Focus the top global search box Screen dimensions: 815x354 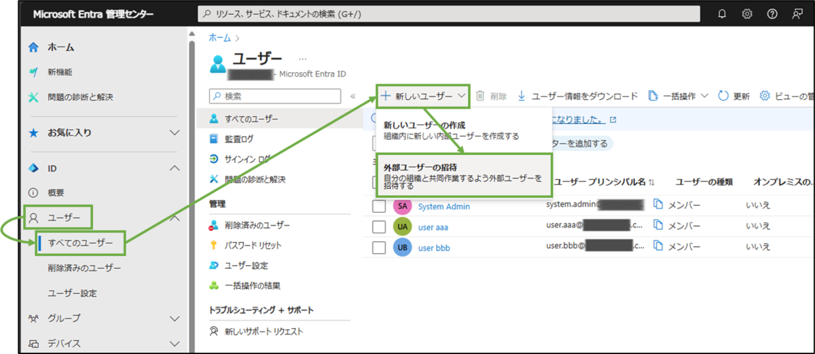click(448, 14)
